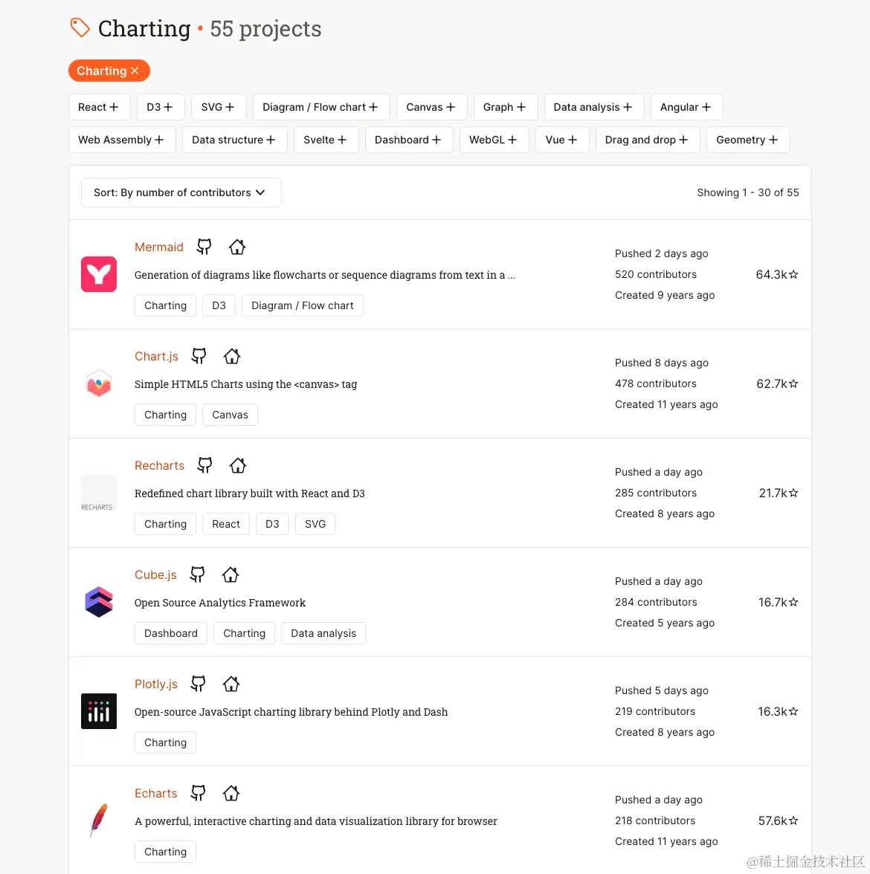The height and width of the screenshot is (874, 870).
Task: Select the Canvas tag under Chart.js
Action: pyautogui.click(x=230, y=415)
